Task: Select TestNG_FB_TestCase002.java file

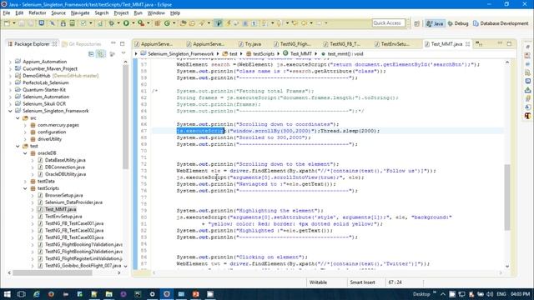Action: click(x=74, y=231)
